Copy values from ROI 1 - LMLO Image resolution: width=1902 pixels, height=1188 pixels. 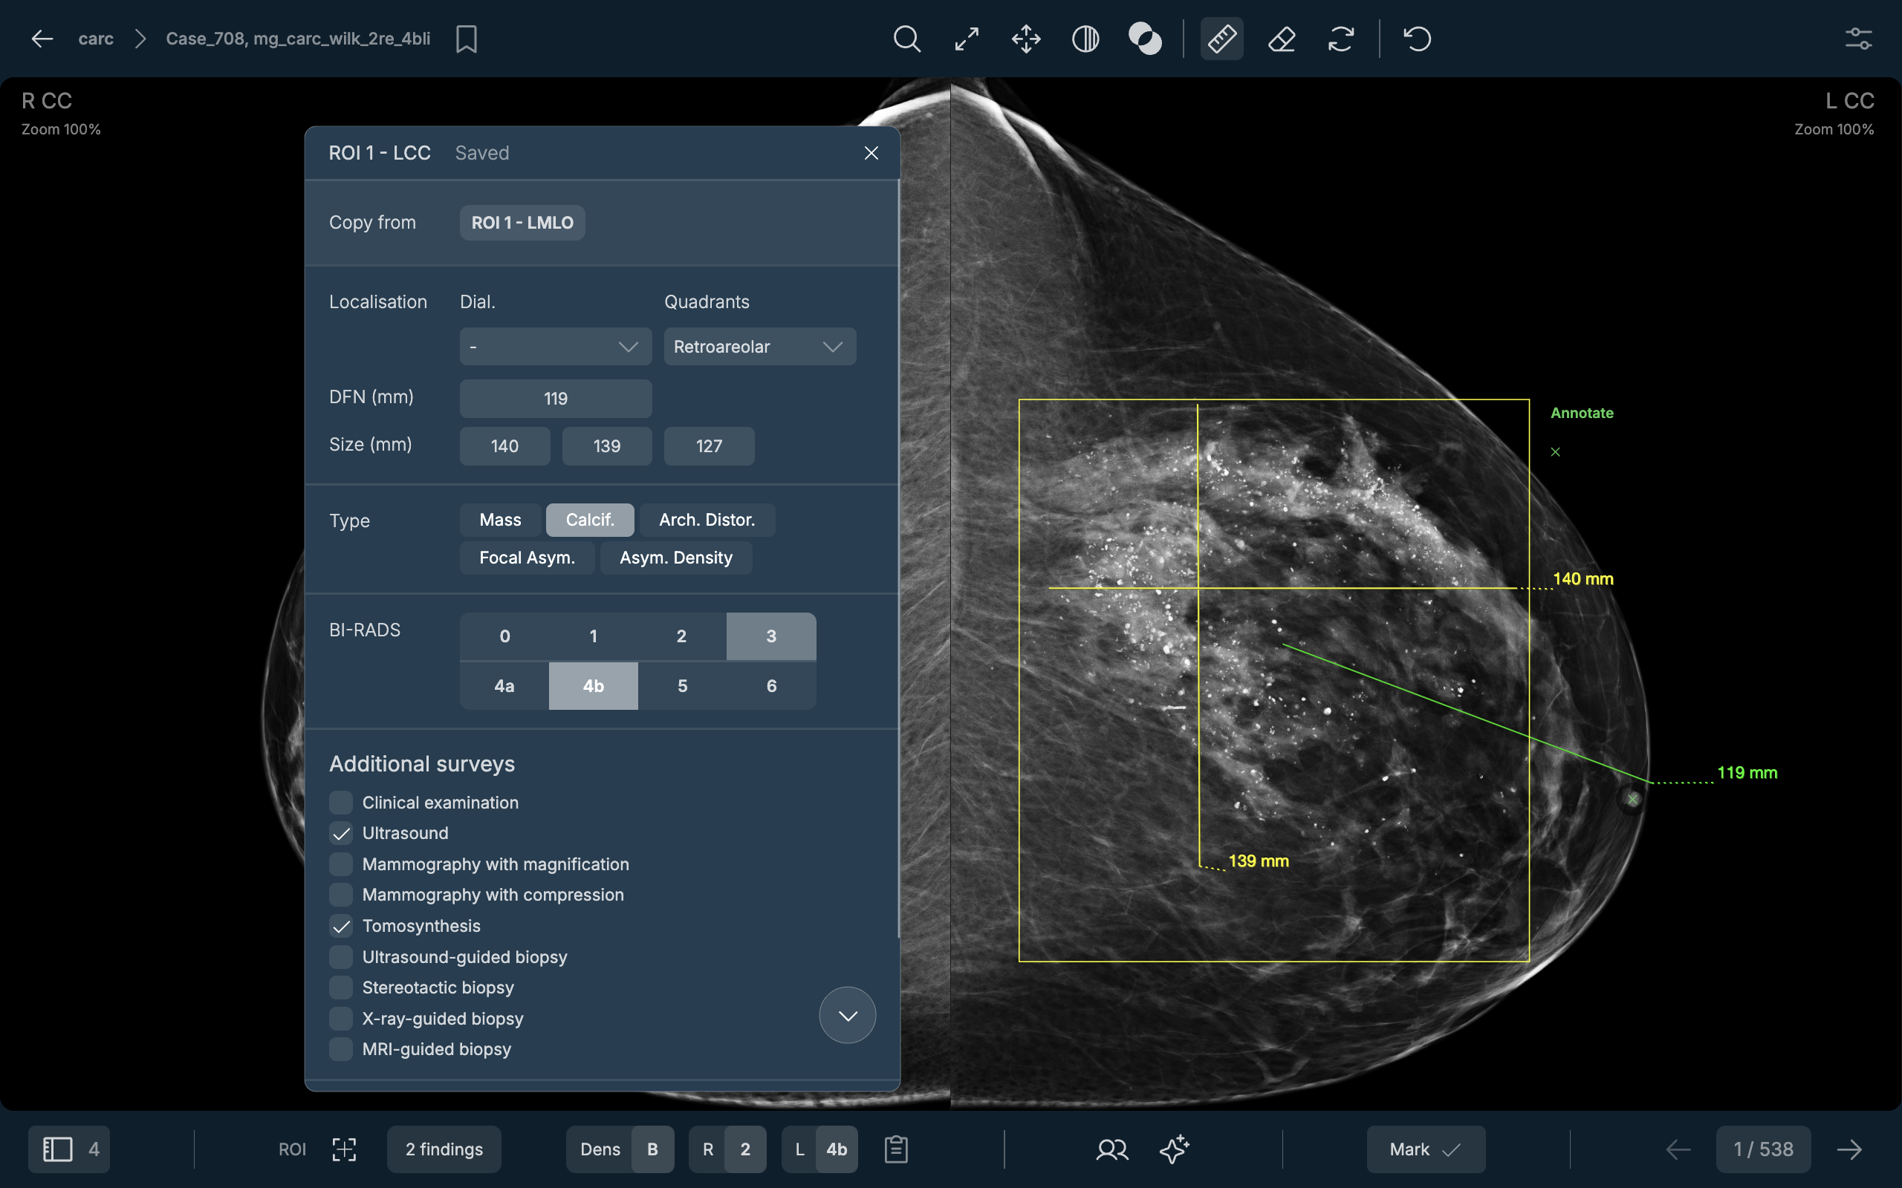[x=522, y=222]
